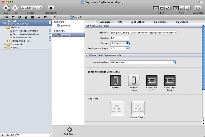The width and height of the screenshot is (205, 137).
Task: Open the Build Settings tab
Action: (x=138, y=22)
